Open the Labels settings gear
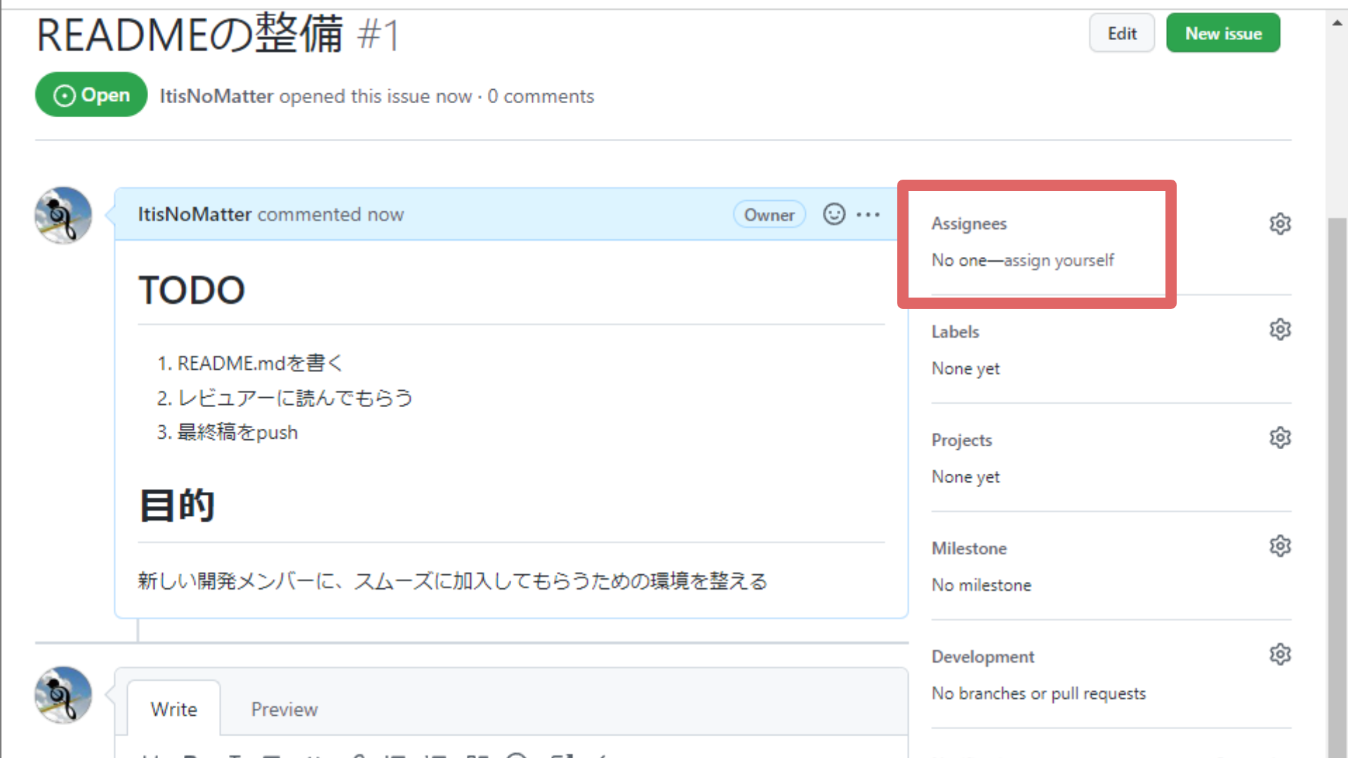This screenshot has height=758, width=1348. (x=1280, y=328)
